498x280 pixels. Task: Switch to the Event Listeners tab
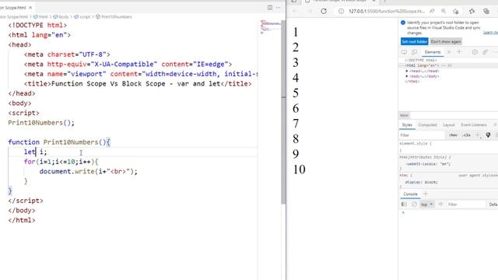click(474, 125)
